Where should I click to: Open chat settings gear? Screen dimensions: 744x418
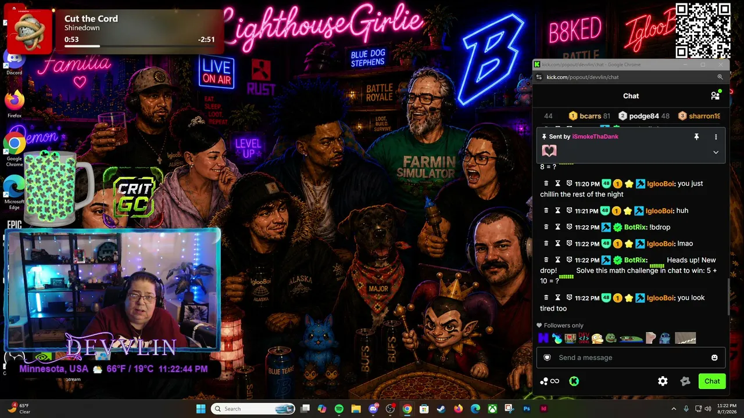[663, 381]
